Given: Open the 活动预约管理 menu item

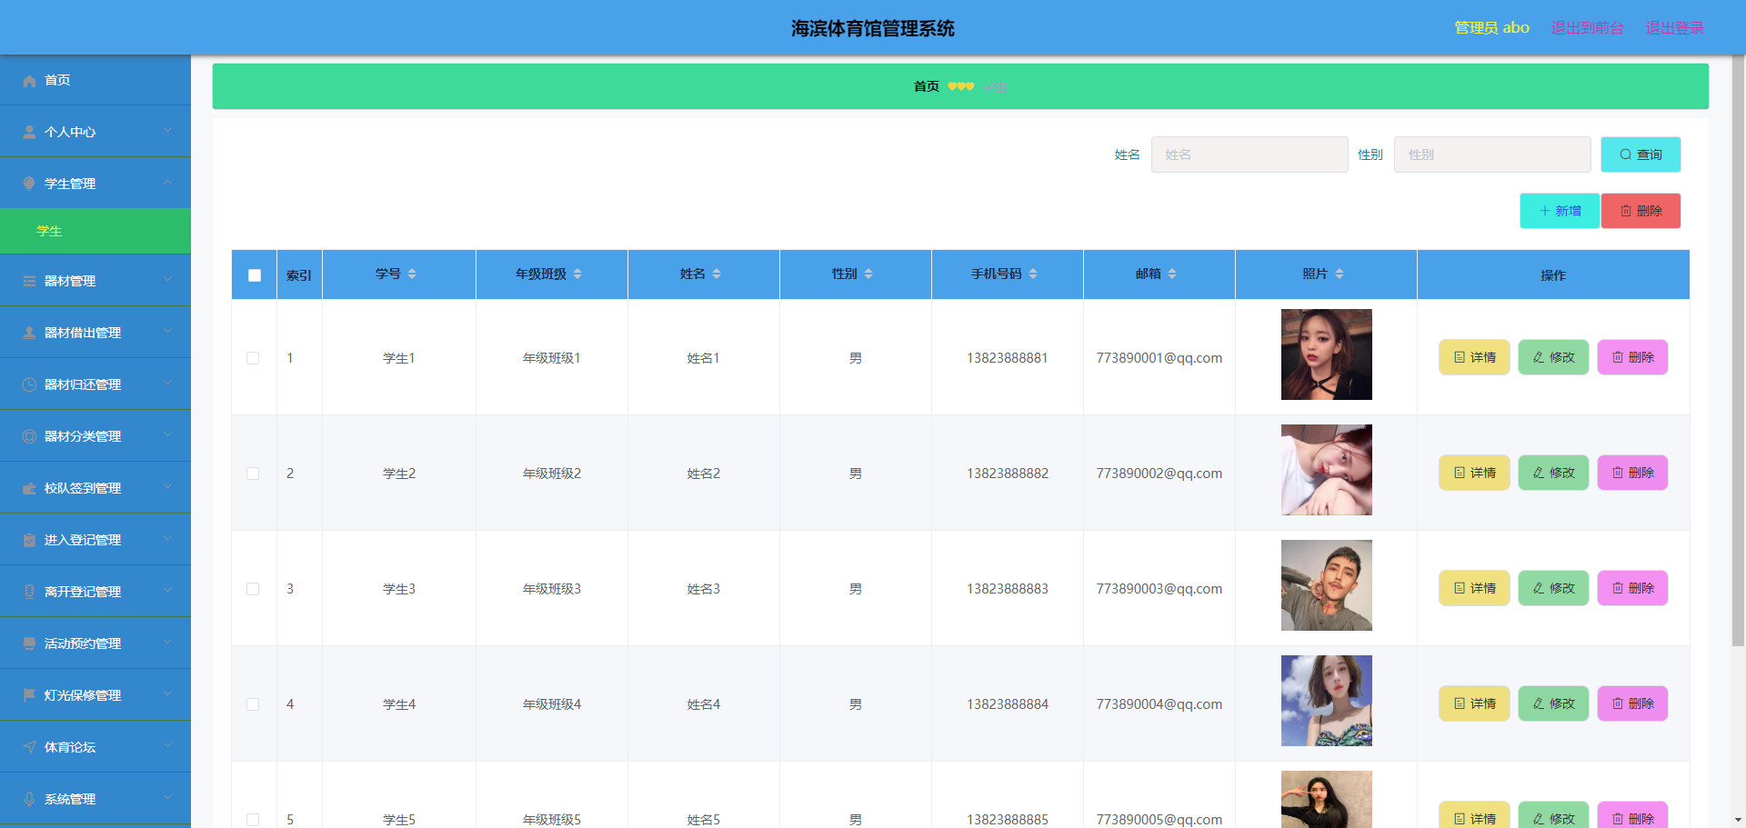Looking at the screenshot, I should [95, 644].
